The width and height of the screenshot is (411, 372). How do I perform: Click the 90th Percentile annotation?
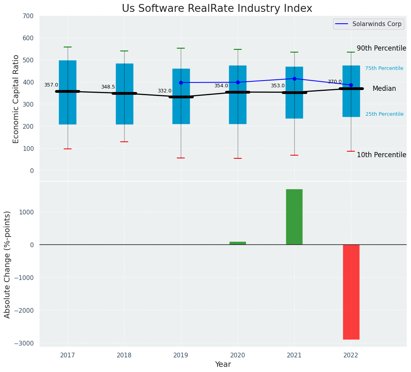coord(381,48)
